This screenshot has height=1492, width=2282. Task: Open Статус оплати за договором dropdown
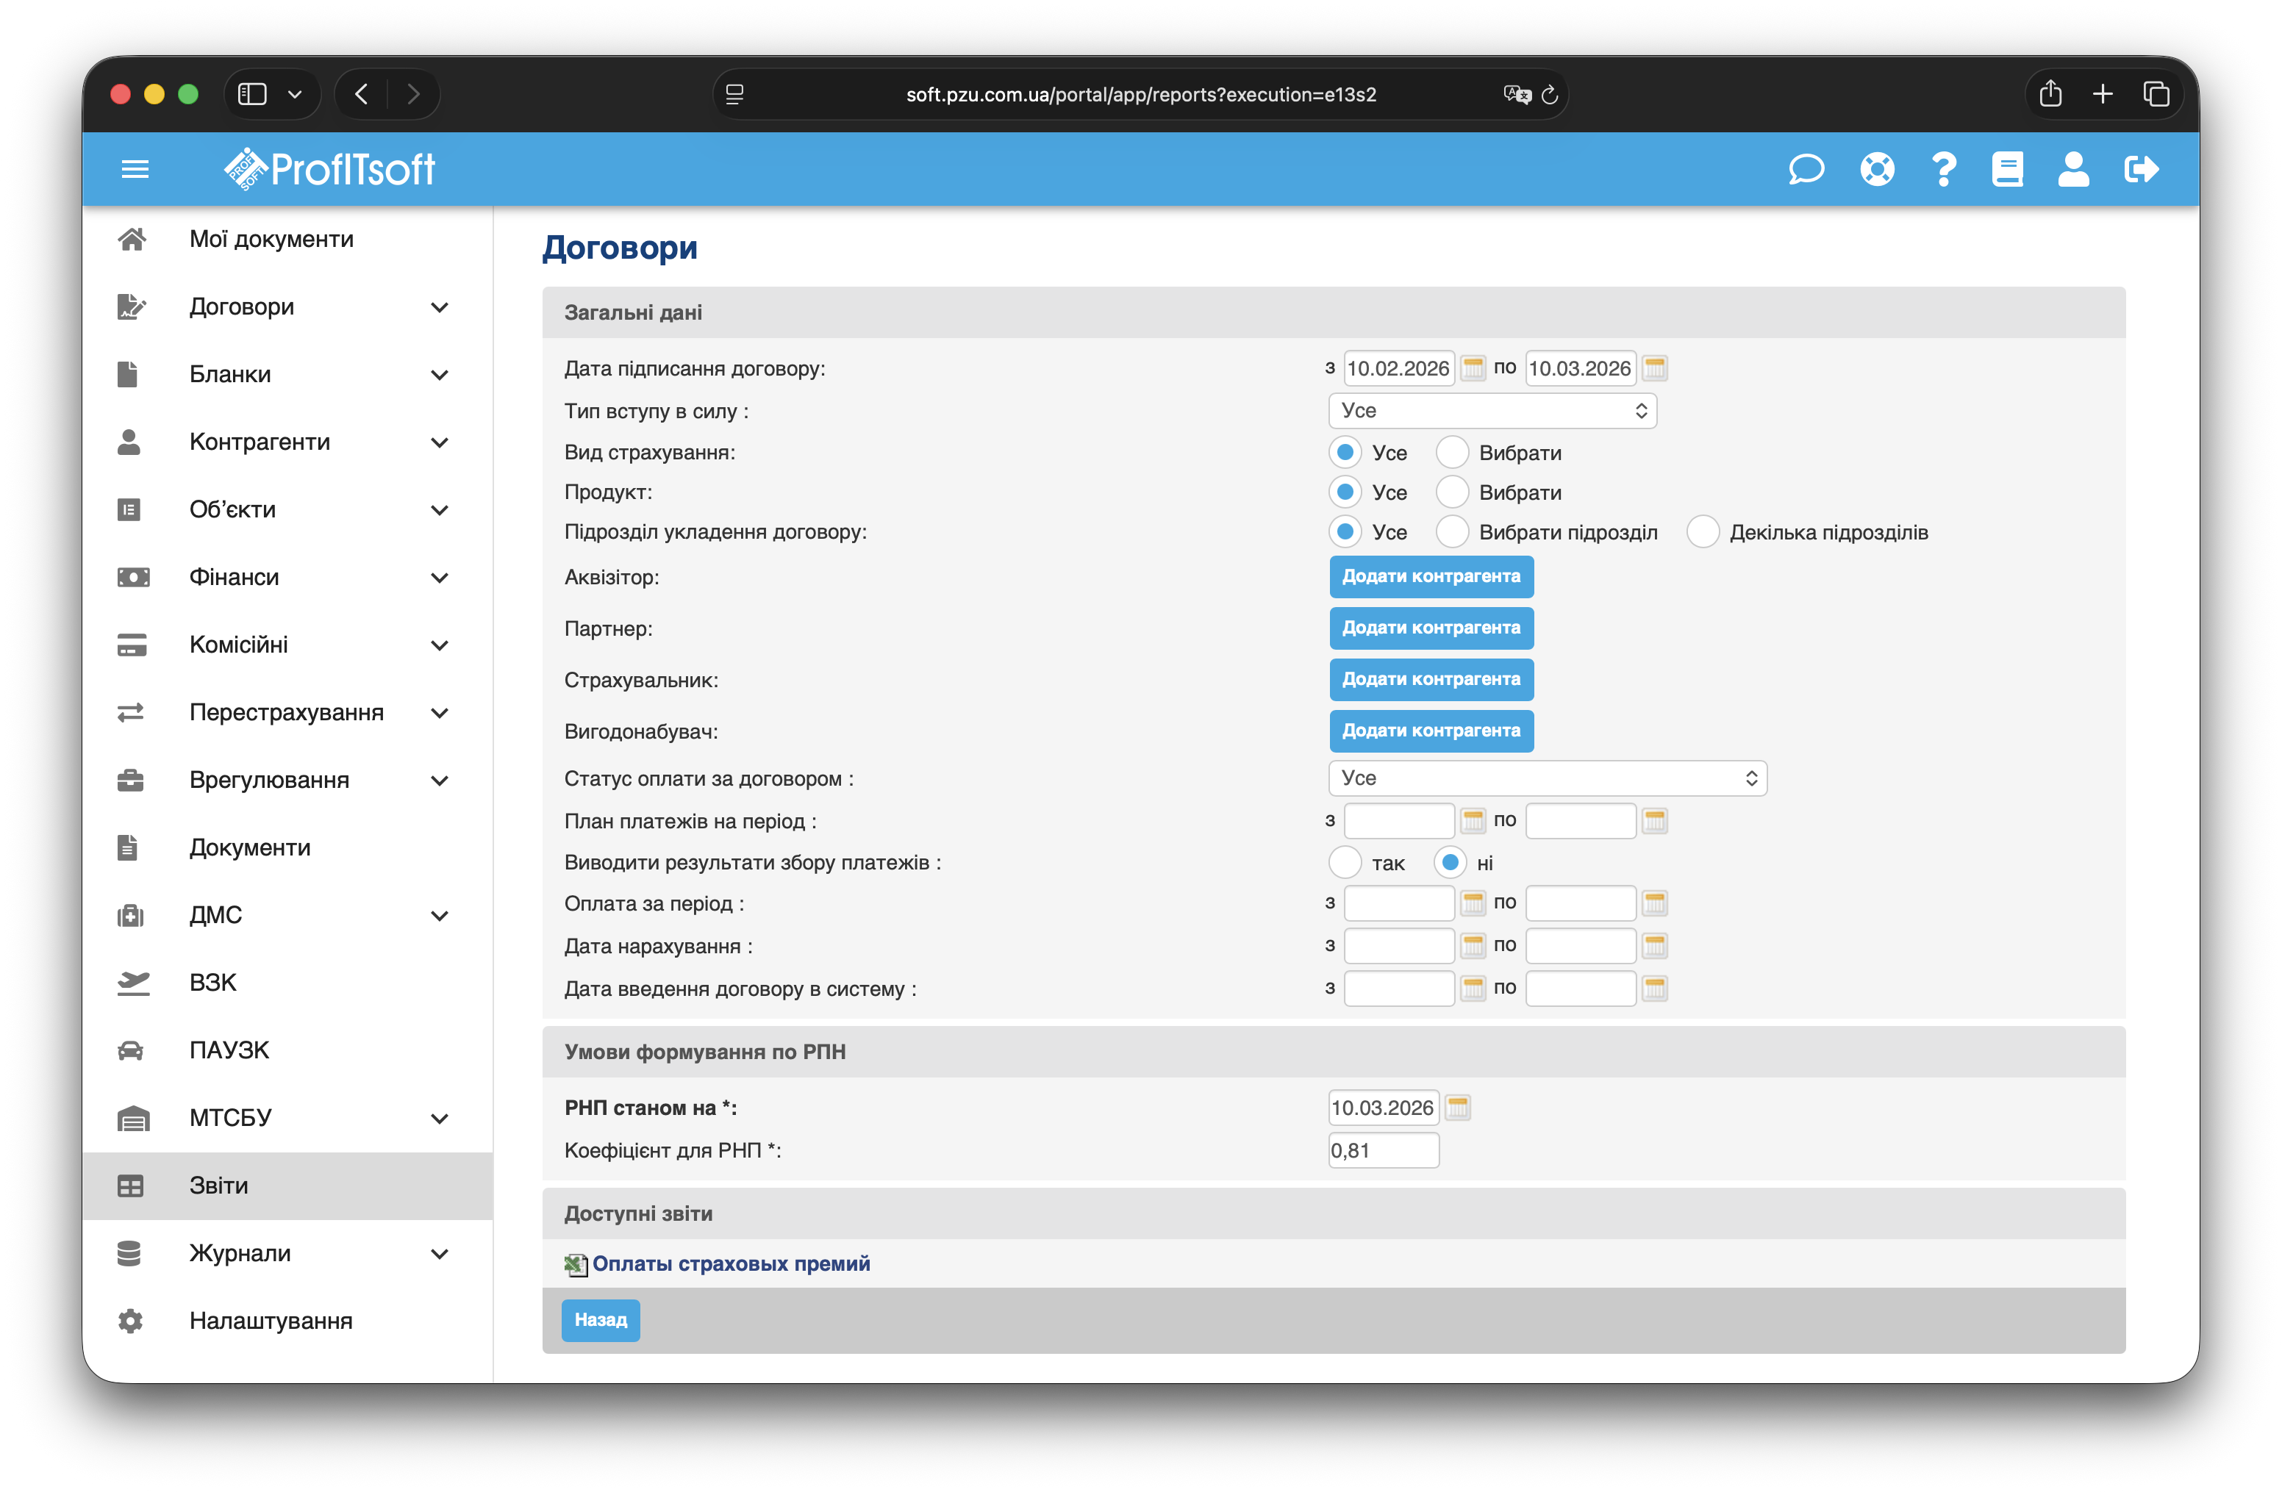1547,778
